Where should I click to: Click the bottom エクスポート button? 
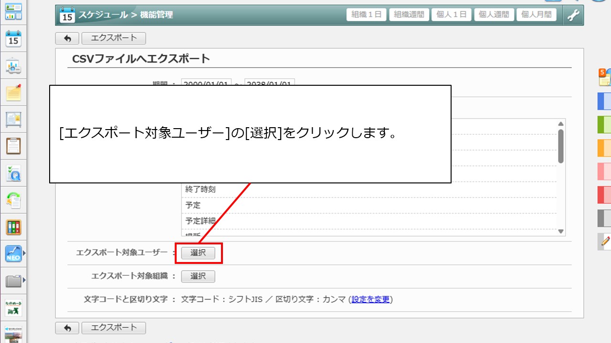coord(114,328)
